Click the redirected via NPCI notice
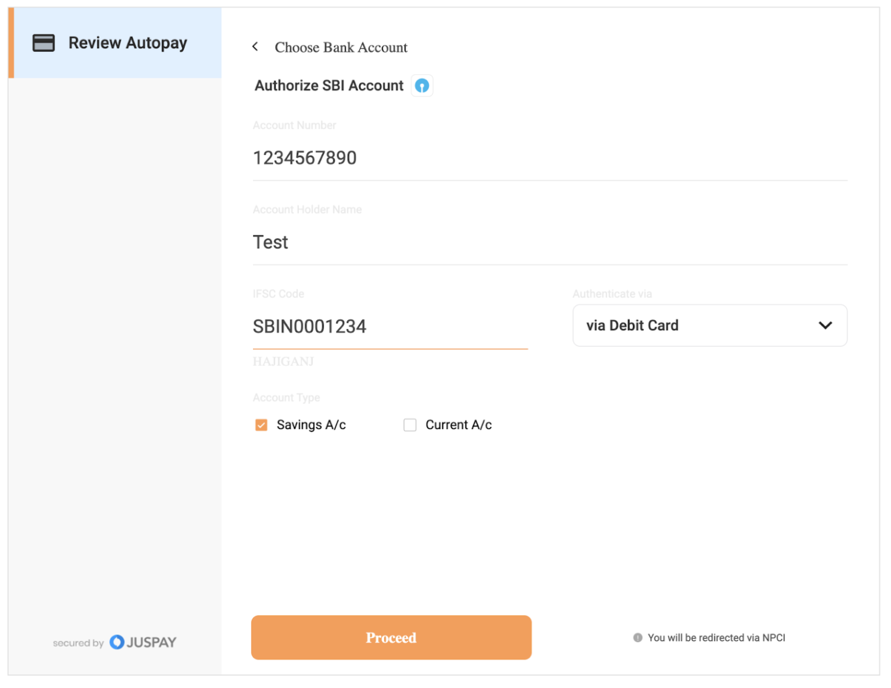Viewport: 891px width, 688px height. click(716, 638)
